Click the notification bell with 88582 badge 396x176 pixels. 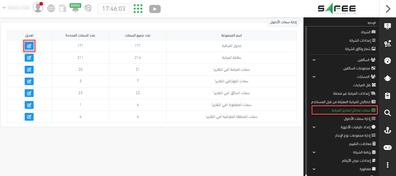point(75,9)
